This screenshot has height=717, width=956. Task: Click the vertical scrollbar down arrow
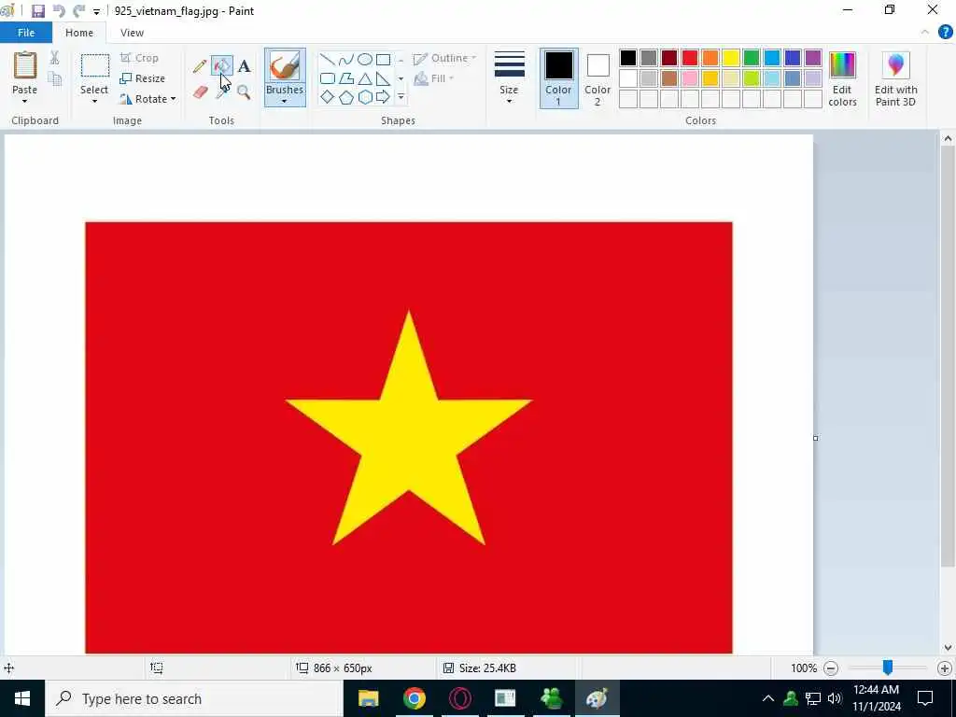(x=948, y=648)
